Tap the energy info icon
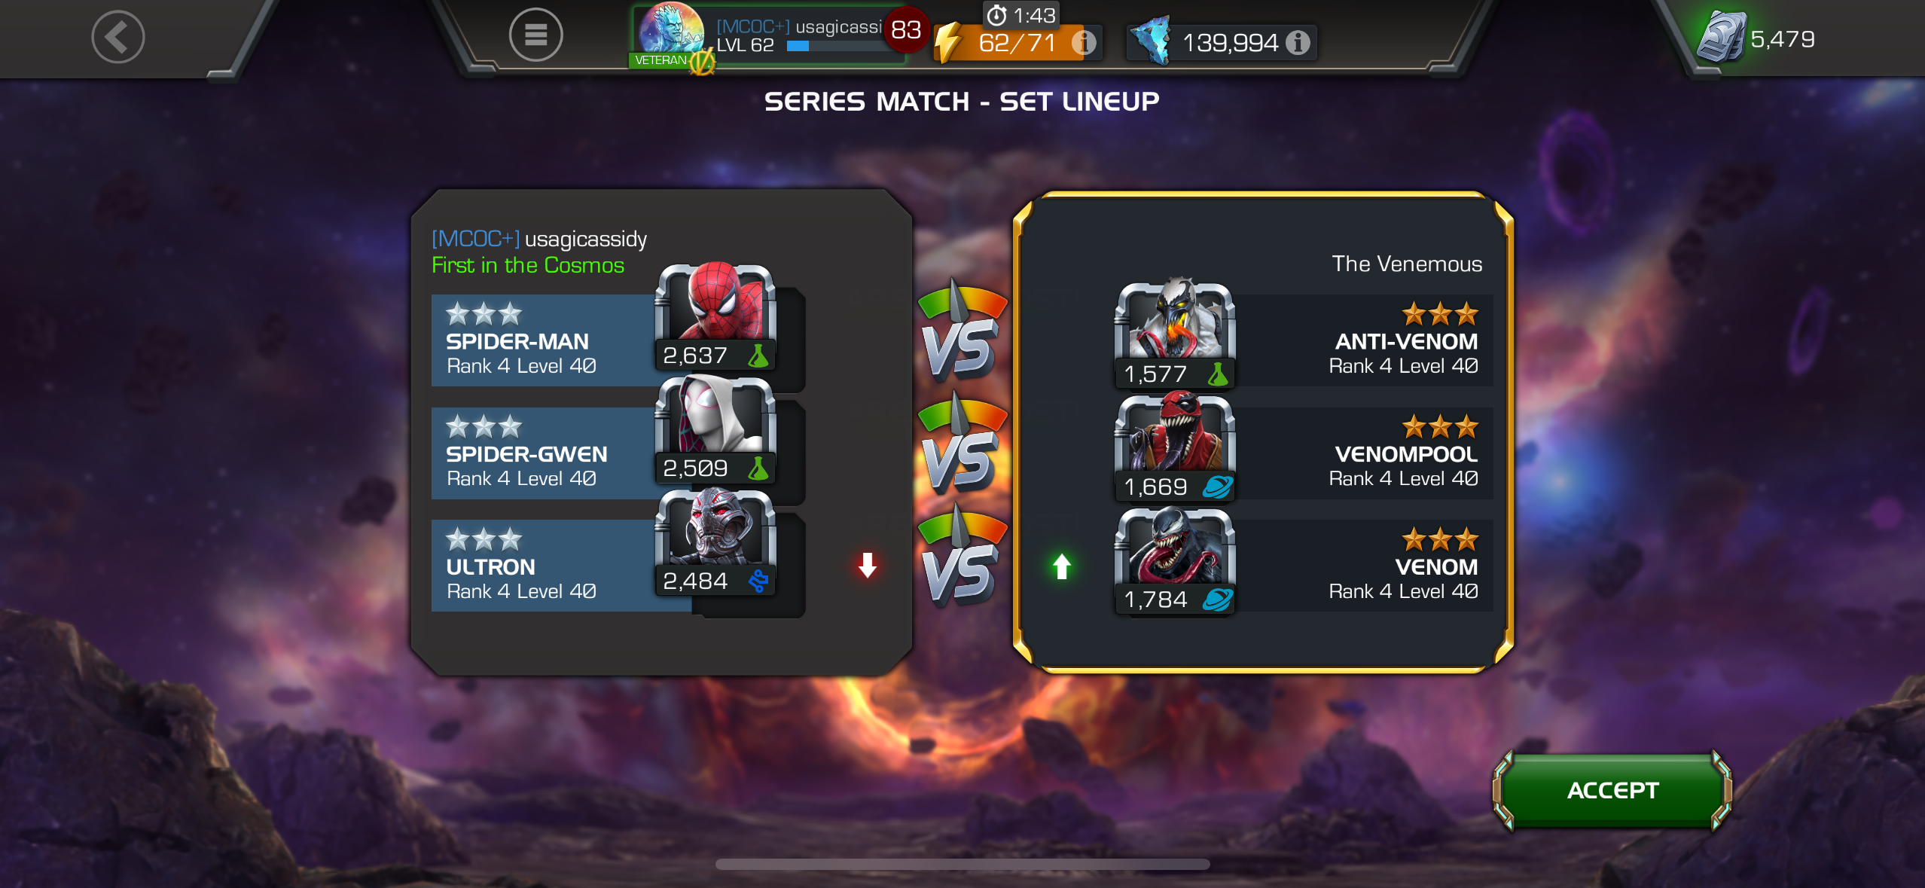 click(1084, 42)
